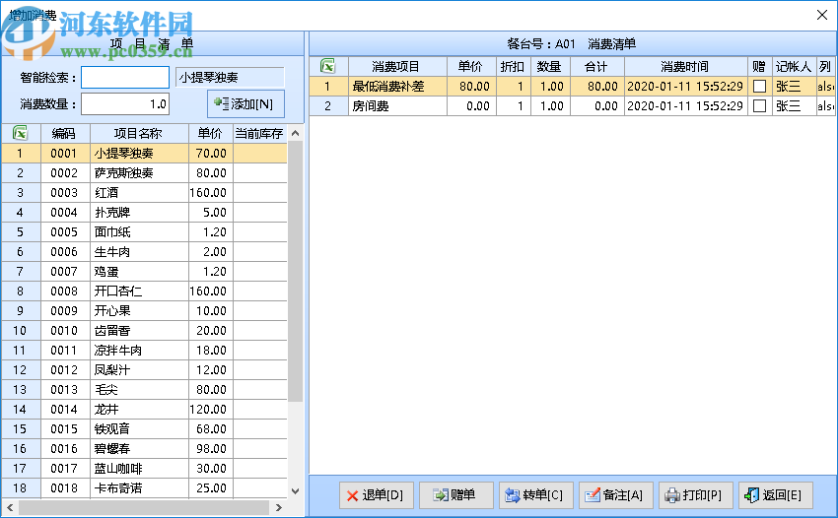The image size is (838, 518).
Task: Click the 打印[P] print button
Action: [695, 495]
